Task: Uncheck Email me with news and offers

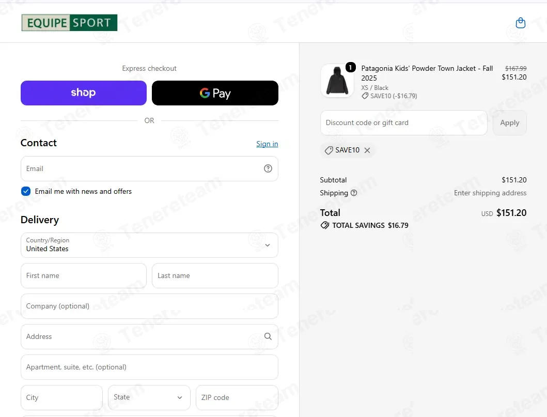Action: (26, 191)
